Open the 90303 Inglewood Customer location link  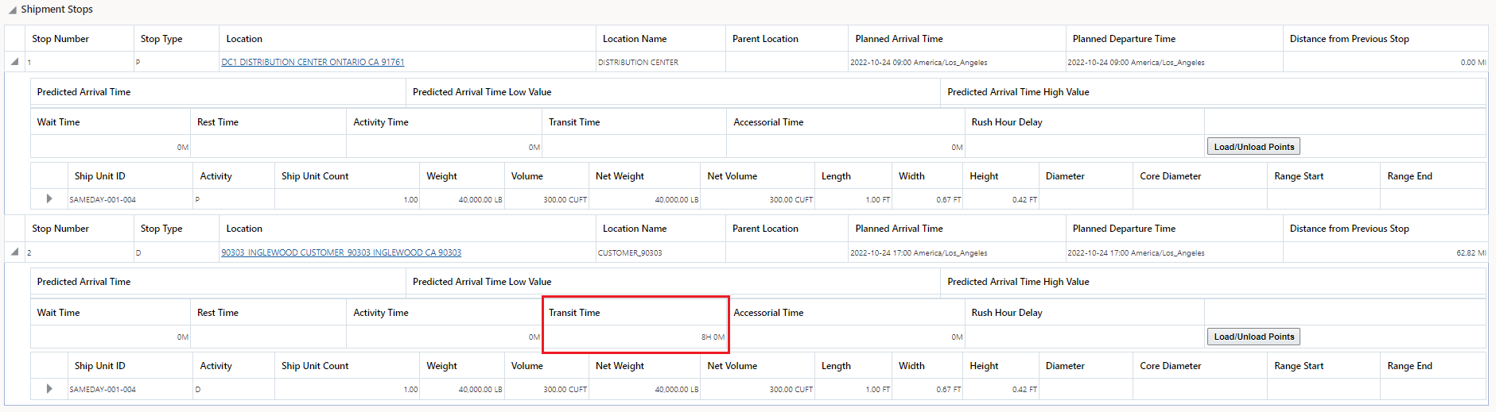[341, 252]
